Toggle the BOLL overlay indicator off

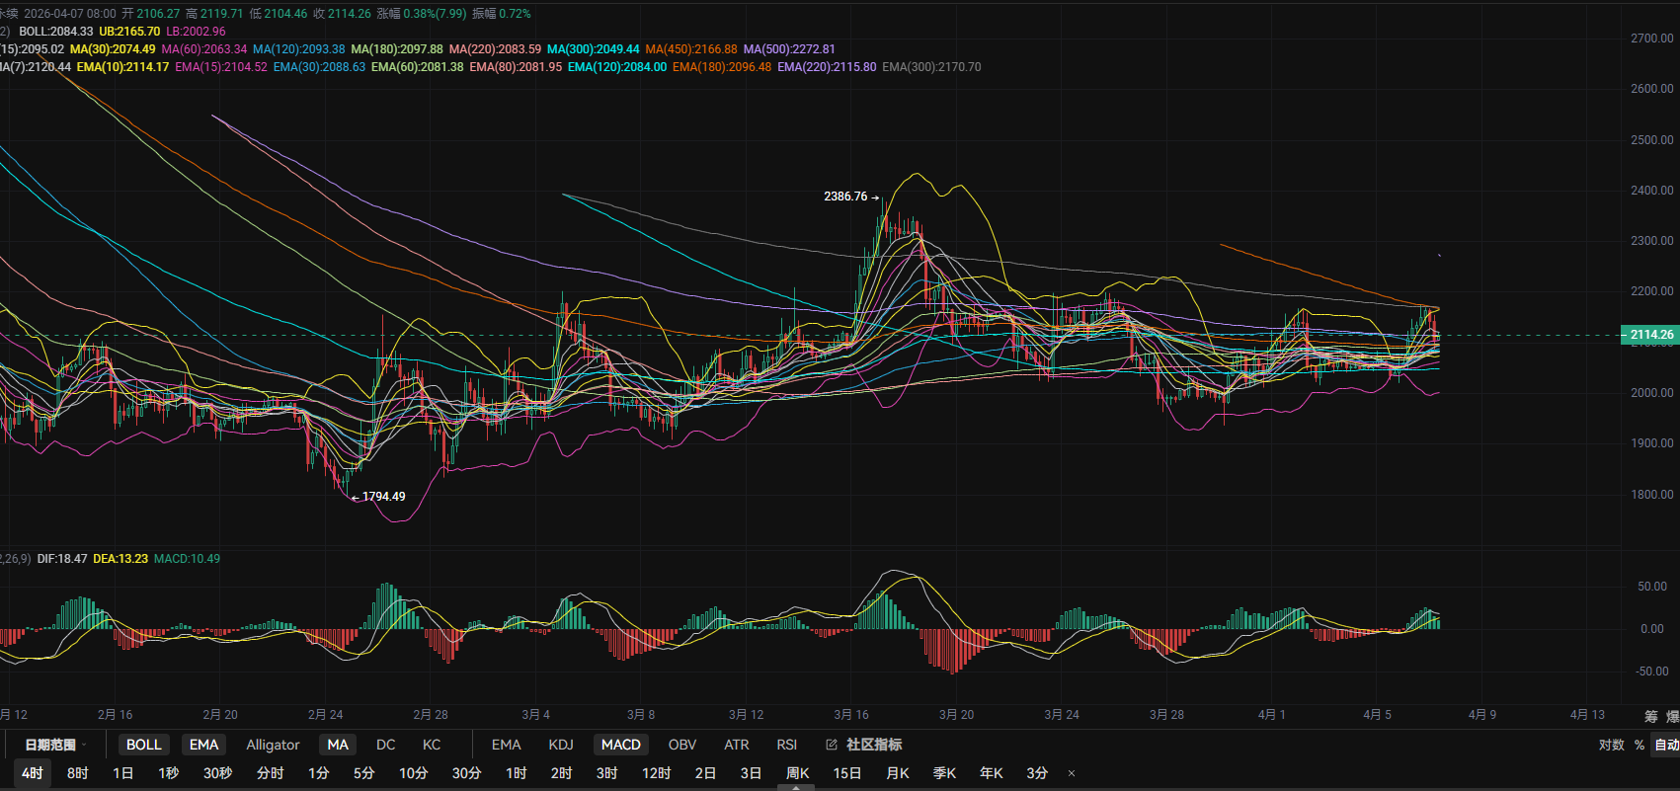pyautogui.click(x=143, y=745)
